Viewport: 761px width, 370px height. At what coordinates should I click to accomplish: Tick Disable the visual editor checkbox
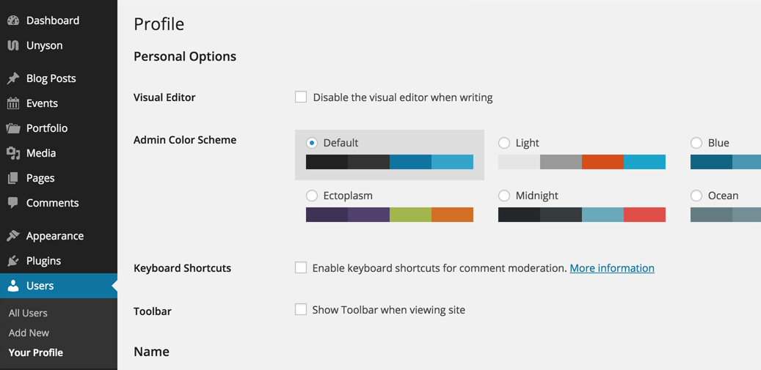coord(301,97)
